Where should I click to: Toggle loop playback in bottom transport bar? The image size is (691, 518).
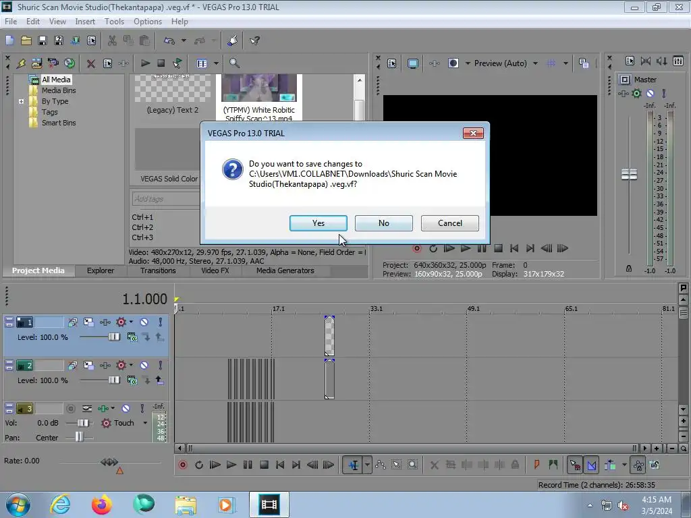(x=199, y=465)
